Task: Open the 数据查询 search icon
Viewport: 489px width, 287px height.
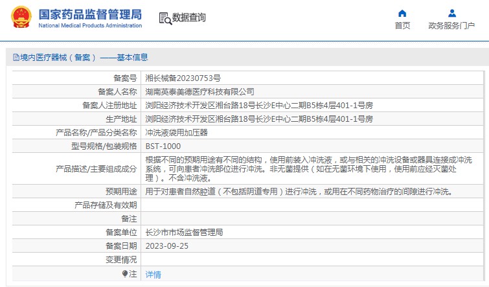Action: 165,18
